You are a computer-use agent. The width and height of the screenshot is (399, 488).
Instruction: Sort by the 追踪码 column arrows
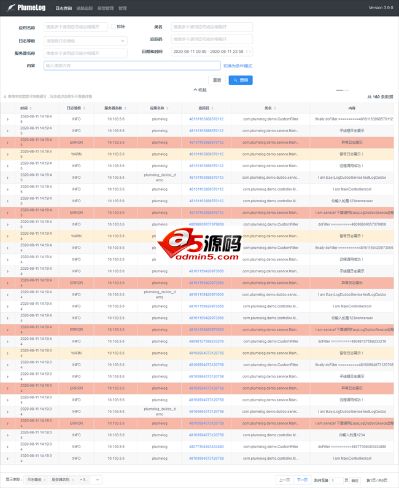click(212, 108)
